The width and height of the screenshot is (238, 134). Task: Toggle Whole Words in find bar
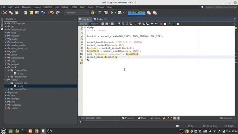(168, 118)
